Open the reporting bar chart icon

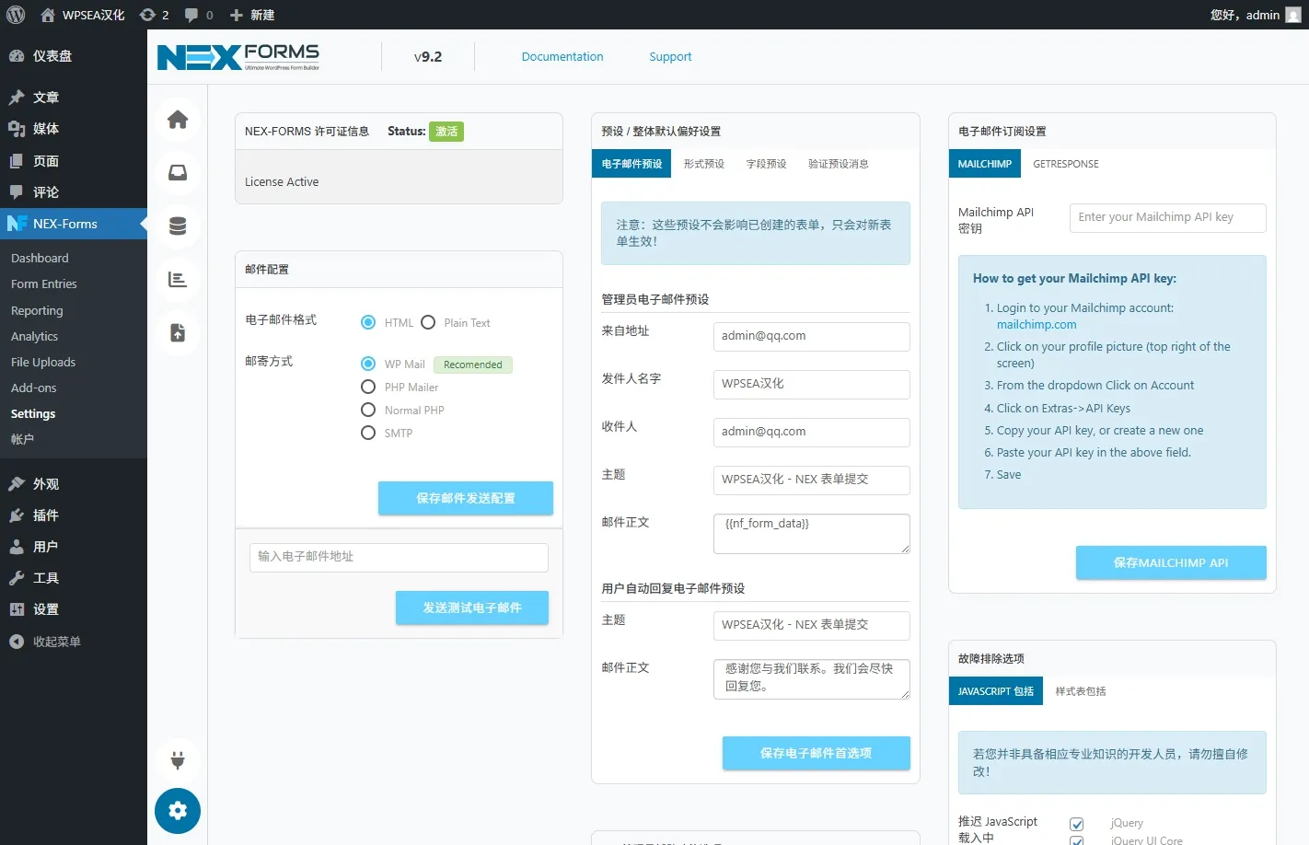pyautogui.click(x=178, y=280)
